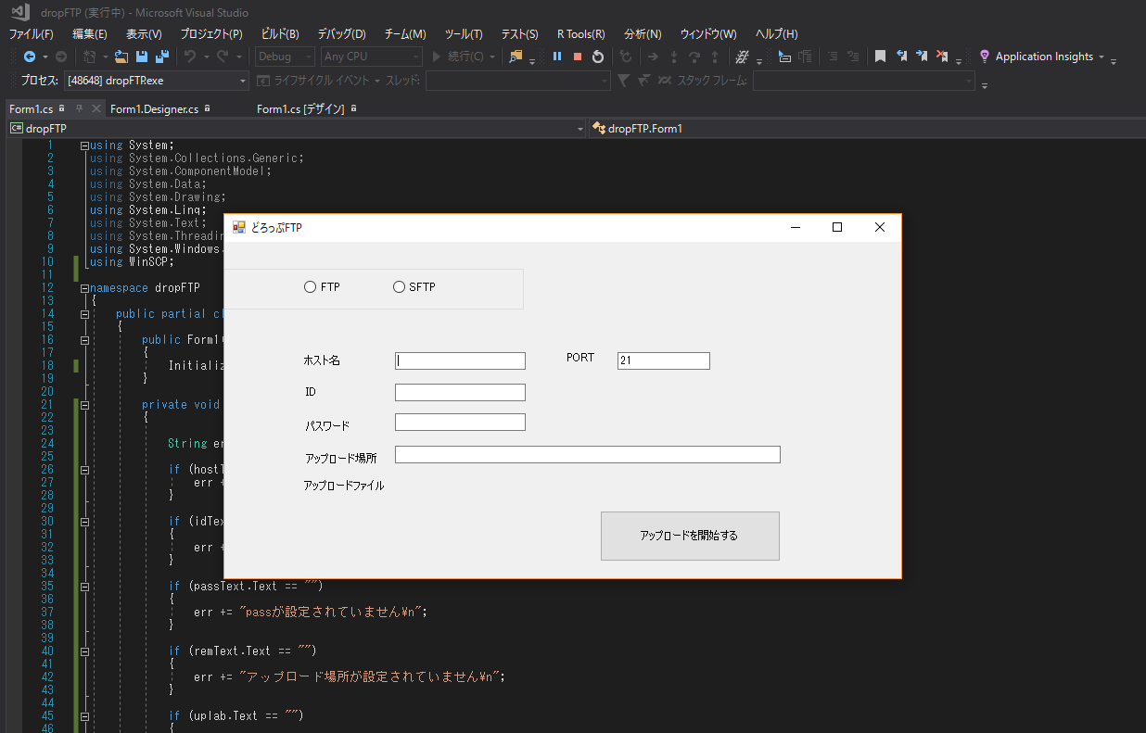Click the どろっぷFTP window's title bar icon

click(239, 227)
